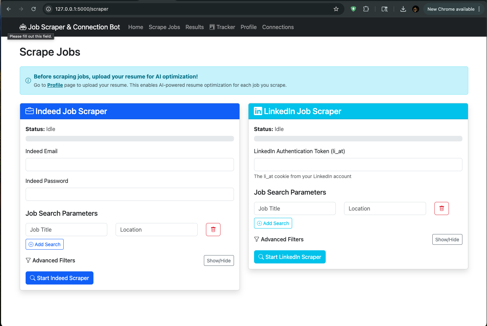Screen dimensions: 487x326
Task: Toggle LinkedIn Advanced Filters with Show/Hide
Action: (x=447, y=240)
